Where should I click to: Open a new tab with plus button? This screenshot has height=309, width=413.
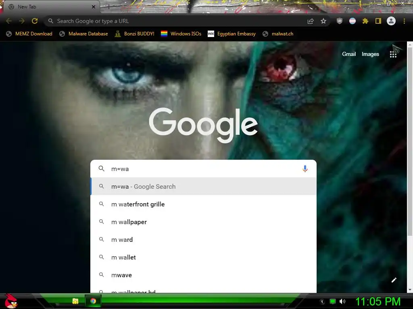click(108, 7)
